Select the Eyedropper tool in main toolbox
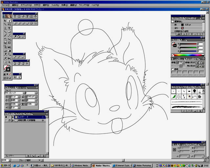This screenshot has height=168, width=210. [x=5, y=54]
